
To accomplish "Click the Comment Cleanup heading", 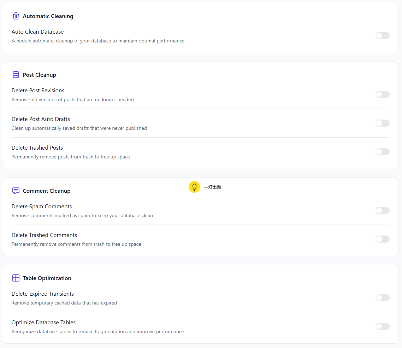I will pyautogui.click(x=47, y=191).
